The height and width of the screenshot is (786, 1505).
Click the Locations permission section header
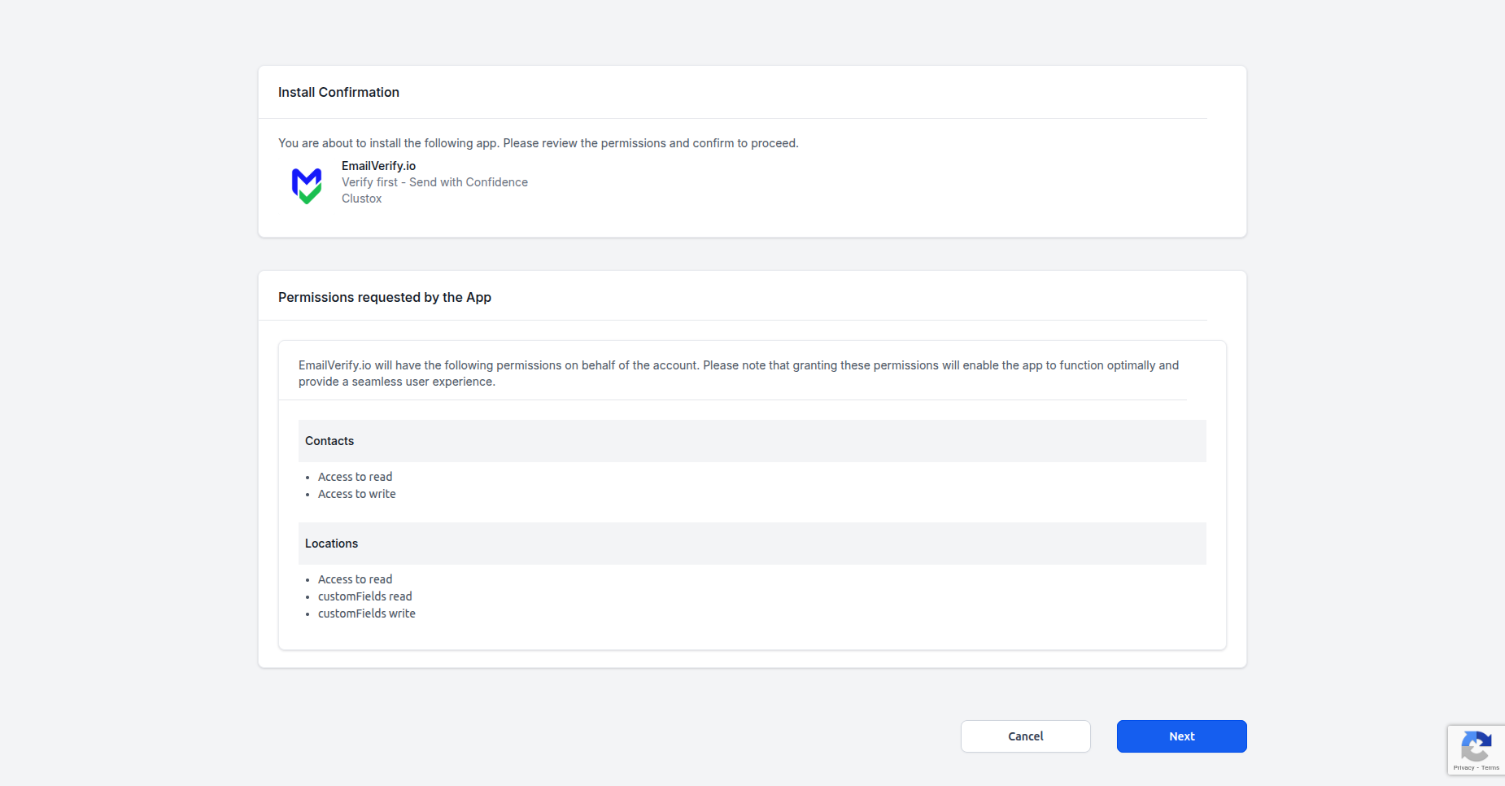[752, 544]
